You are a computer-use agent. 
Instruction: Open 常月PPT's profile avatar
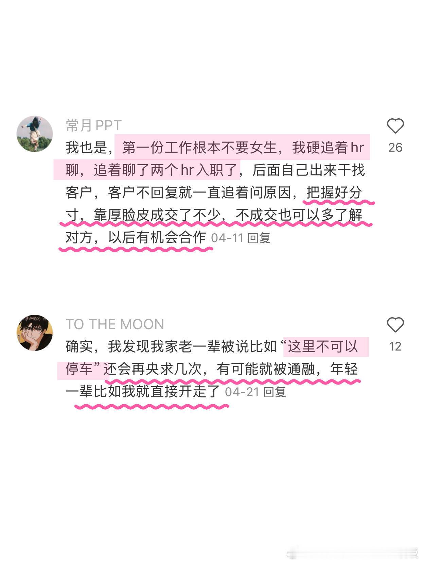coord(35,134)
